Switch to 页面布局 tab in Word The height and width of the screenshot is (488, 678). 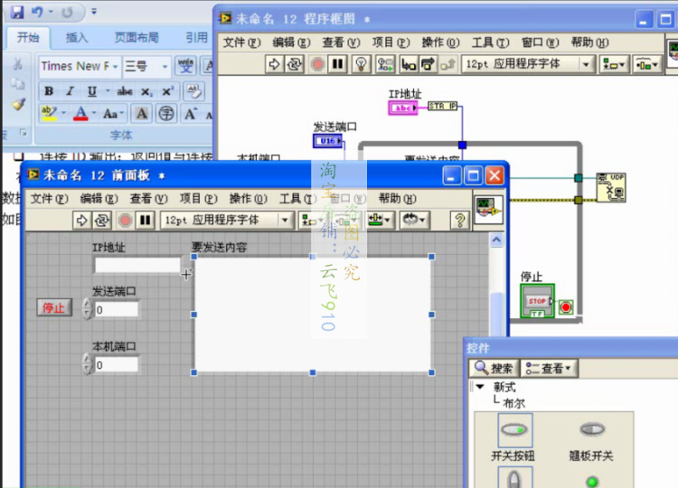(x=137, y=38)
